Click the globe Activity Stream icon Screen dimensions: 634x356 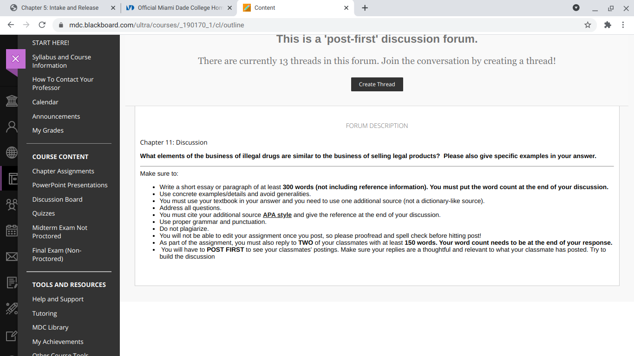coord(11,152)
